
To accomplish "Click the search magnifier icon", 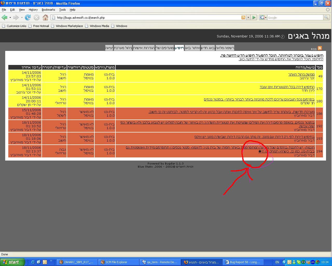I will click(326, 17).
